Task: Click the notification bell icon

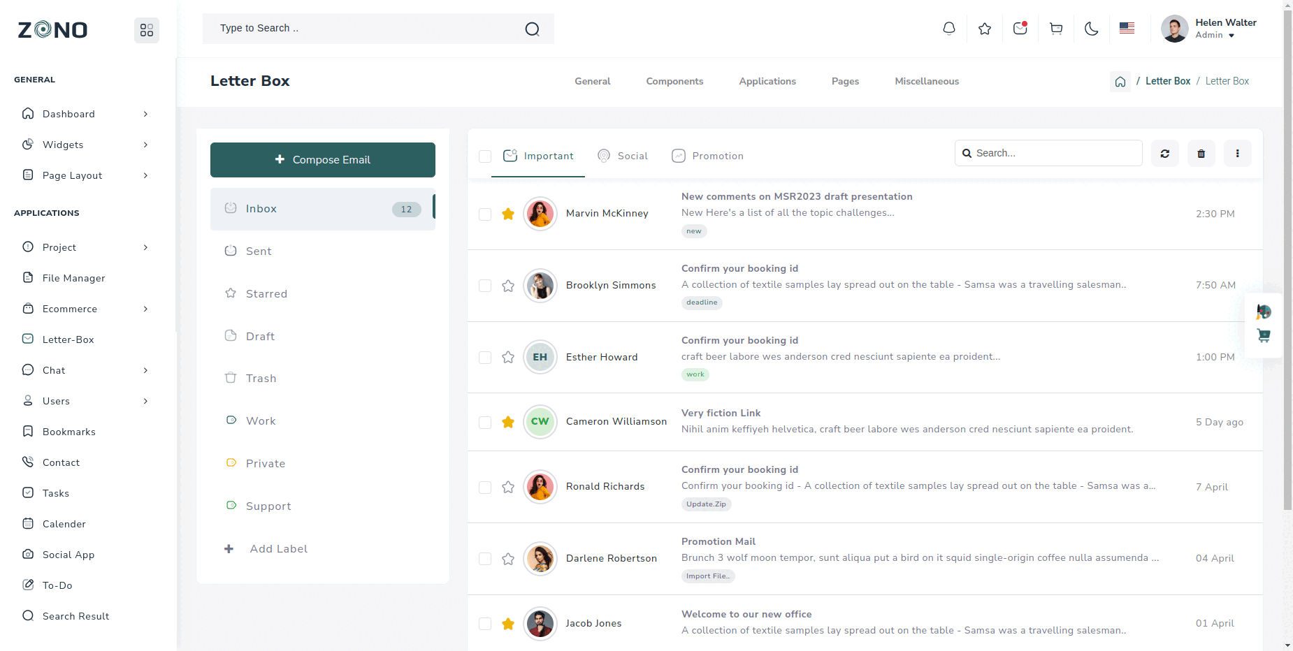Action: [x=948, y=29]
